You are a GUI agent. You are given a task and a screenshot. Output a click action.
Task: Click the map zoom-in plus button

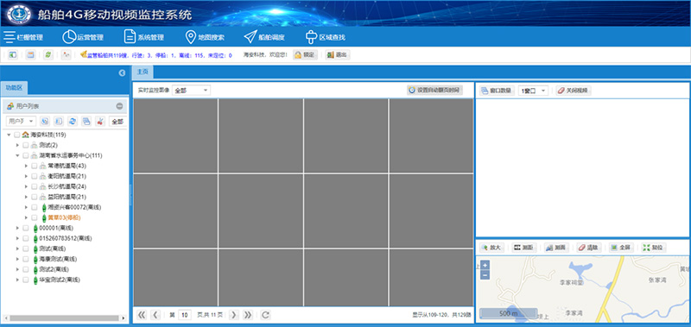coord(485,266)
